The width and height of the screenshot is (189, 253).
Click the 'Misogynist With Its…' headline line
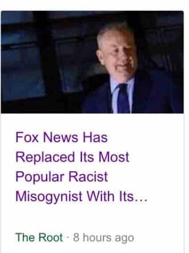(81, 197)
